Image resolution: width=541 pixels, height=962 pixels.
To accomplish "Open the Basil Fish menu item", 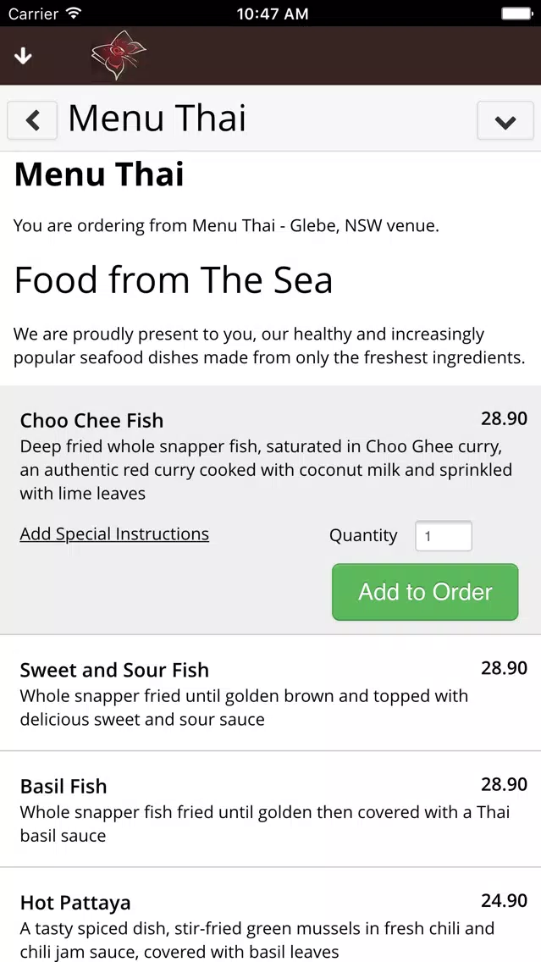I will click(63, 786).
